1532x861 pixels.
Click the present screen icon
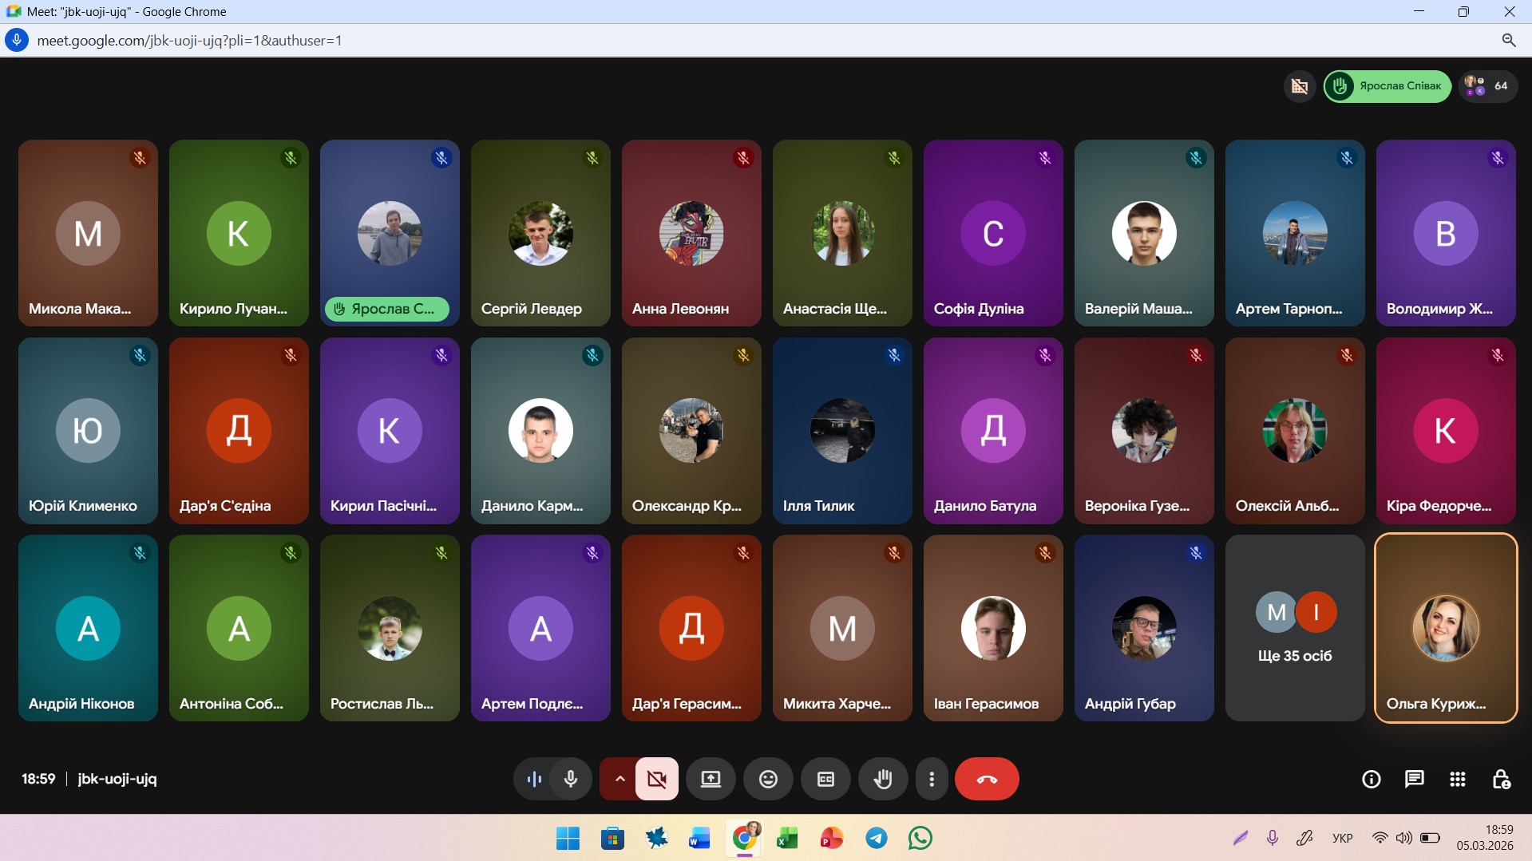coord(711,779)
